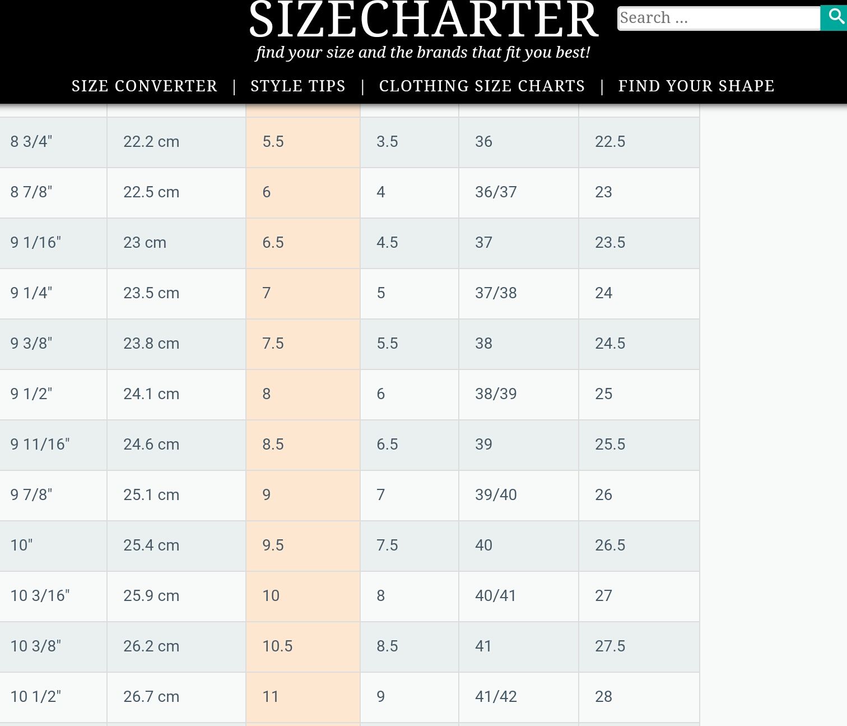Click the 10 3/16" length cell
The width and height of the screenshot is (847, 726).
40,596
